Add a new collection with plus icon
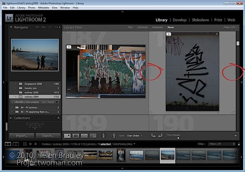The width and height of the screenshot is (245, 172). coord(58,118)
